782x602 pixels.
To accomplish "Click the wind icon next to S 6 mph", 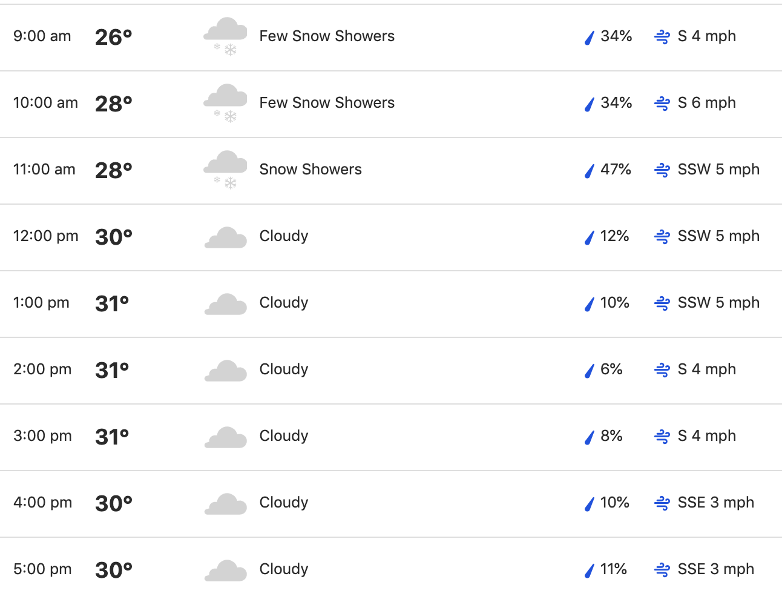I will (662, 104).
